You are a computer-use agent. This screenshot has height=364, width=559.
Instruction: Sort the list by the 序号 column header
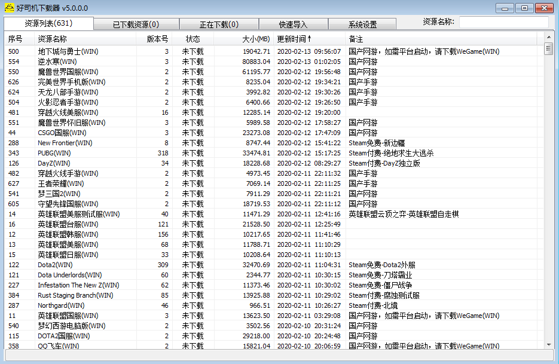(20, 39)
